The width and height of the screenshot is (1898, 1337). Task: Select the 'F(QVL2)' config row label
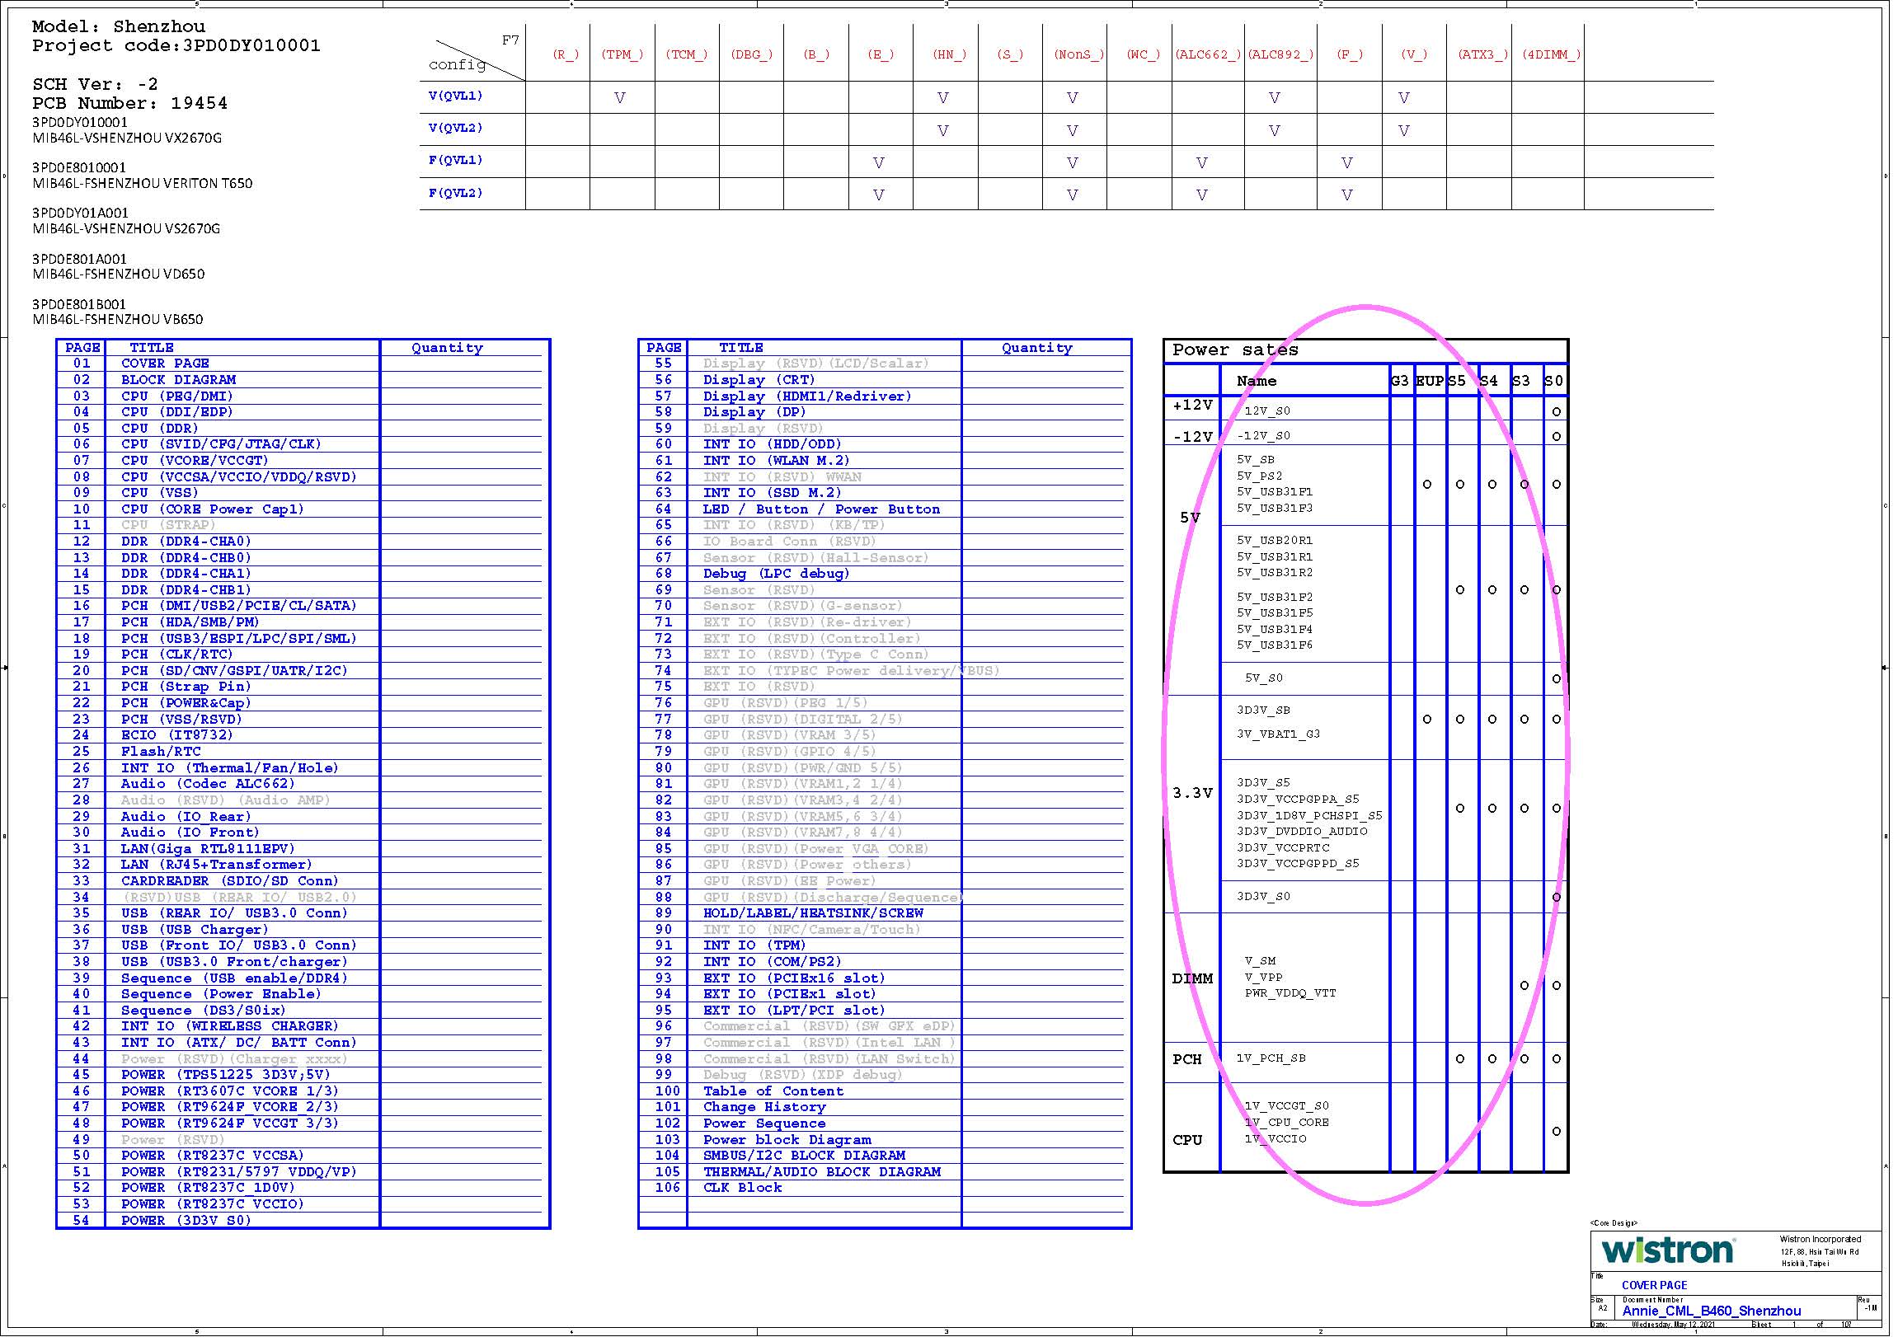[x=456, y=195]
